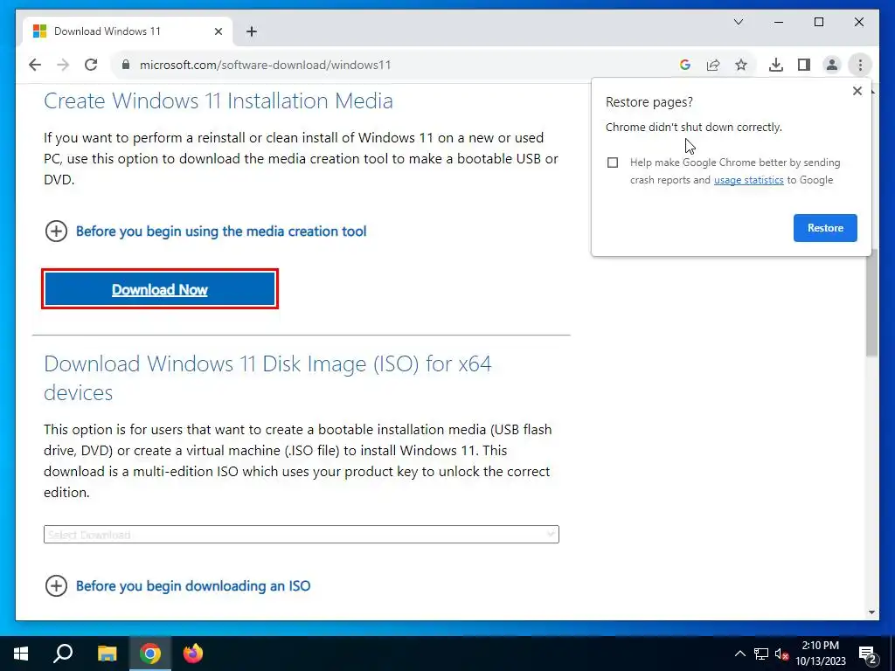Go back with the browser back arrow
Image resolution: width=895 pixels, height=671 pixels.
coord(35,65)
